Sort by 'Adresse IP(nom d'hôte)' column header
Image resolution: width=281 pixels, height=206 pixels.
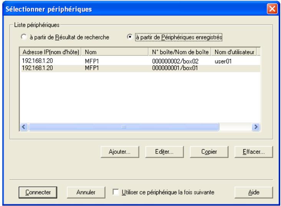tap(51, 52)
